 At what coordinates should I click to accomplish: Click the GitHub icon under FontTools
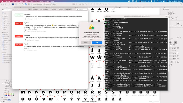[25, 19]
